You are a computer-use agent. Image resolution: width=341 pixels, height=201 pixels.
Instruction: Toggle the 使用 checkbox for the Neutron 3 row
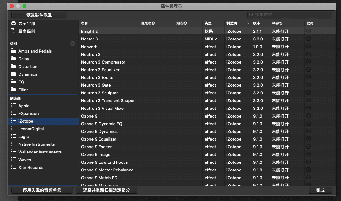309,54
